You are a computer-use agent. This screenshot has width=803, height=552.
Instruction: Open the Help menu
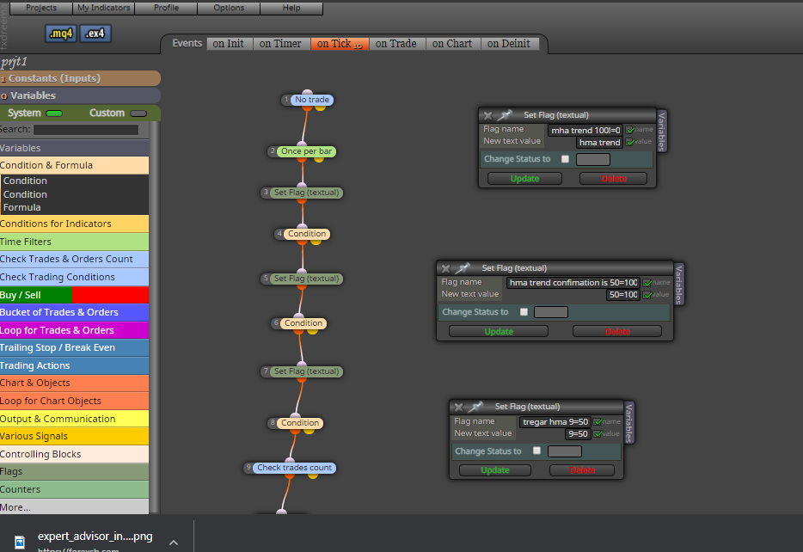pos(291,8)
